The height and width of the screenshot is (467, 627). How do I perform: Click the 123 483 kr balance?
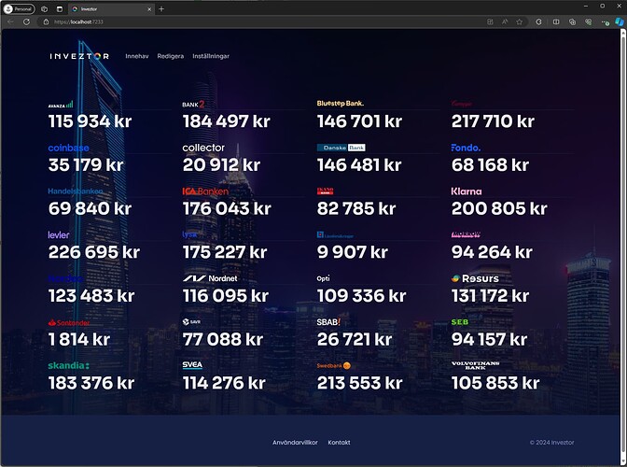point(91,296)
